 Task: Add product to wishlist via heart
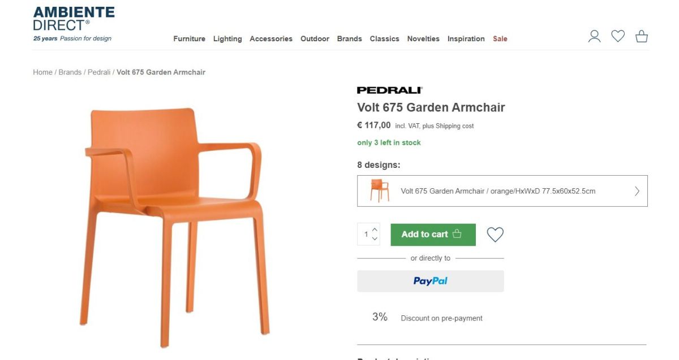click(495, 235)
